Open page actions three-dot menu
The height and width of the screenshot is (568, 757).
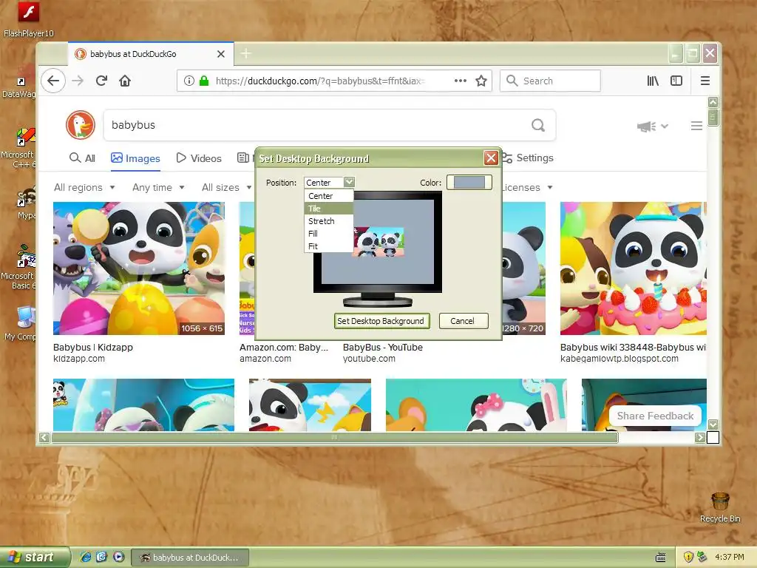pos(461,81)
